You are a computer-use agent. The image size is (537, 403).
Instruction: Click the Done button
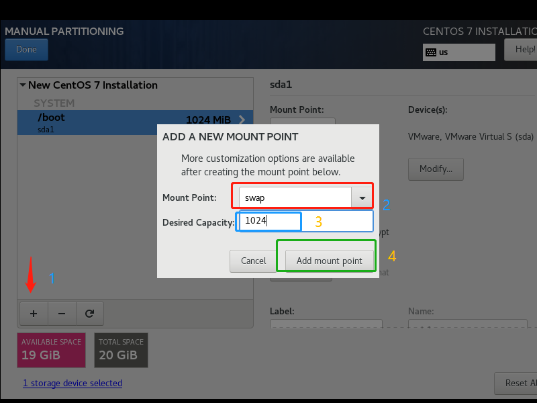point(26,49)
